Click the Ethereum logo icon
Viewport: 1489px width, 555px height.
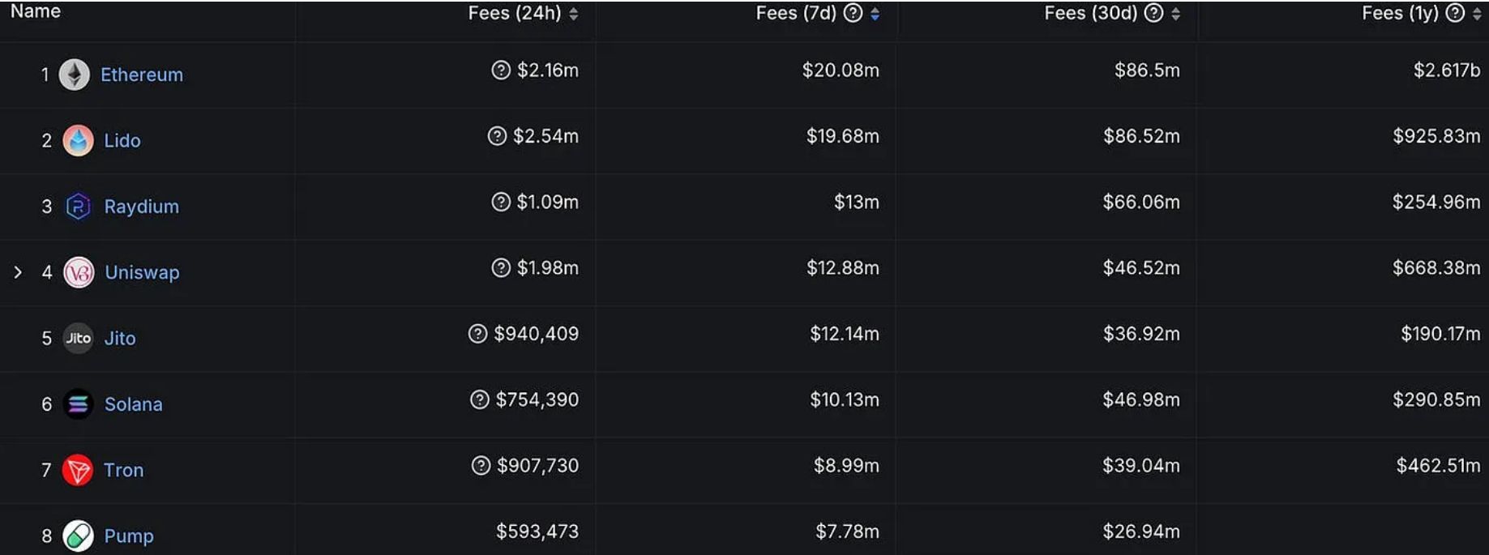75,75
